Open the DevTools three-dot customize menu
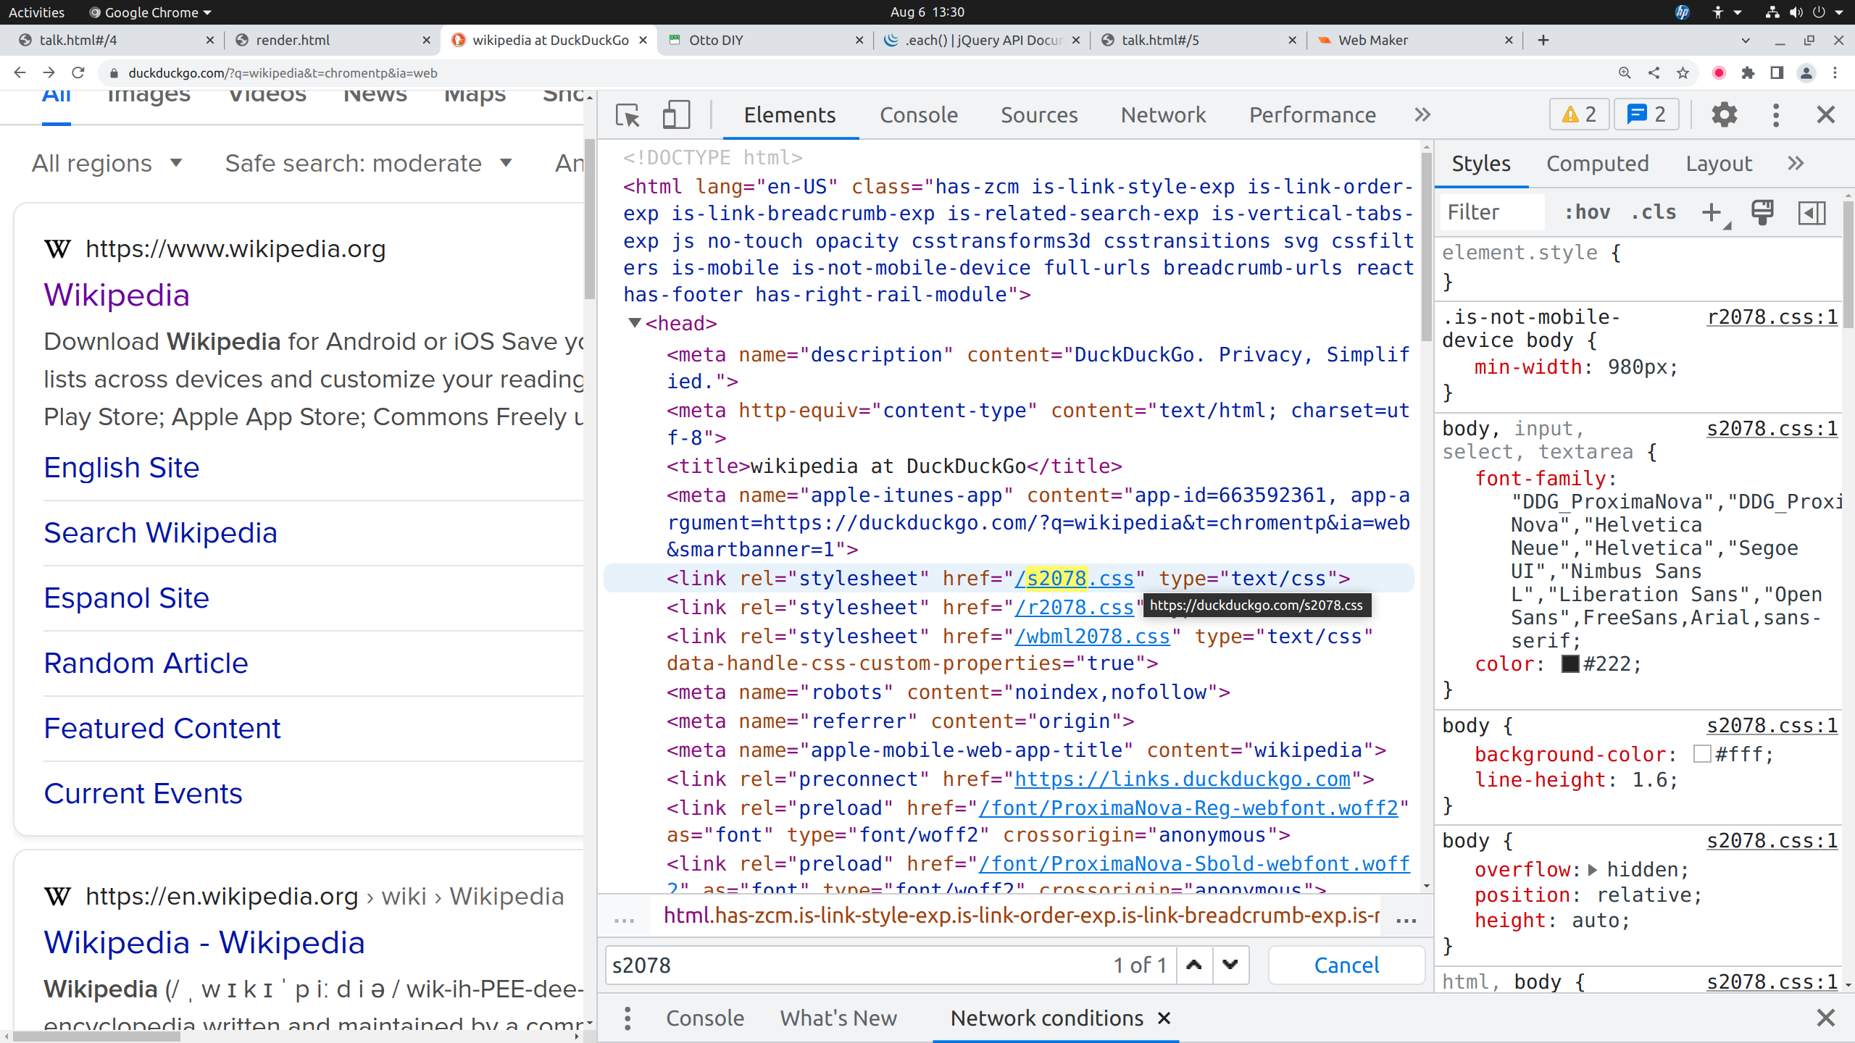The image size is (1855, 1043). tap(1775, 114)
